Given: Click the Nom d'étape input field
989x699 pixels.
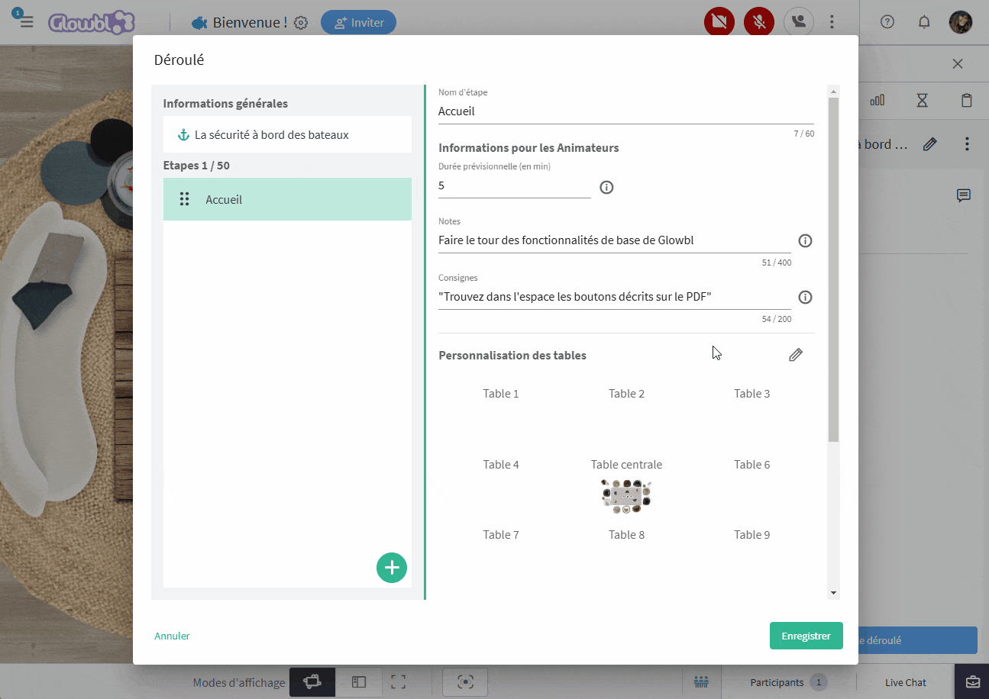Looking at the screenshot, I should (x=626, y=111).
